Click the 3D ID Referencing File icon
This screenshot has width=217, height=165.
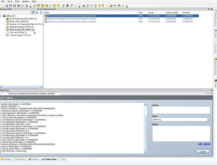point(7,19)
